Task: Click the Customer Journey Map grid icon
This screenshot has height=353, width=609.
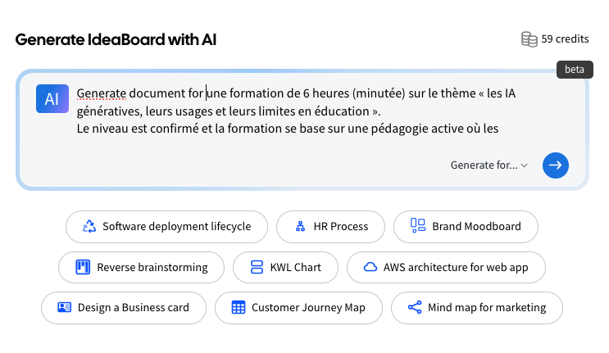Action: [239, 308]
